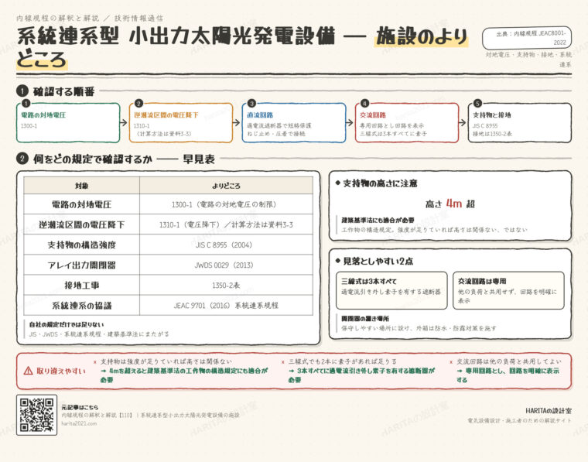Image resolution: width=588 pixels, height=462 pixels.
Task: Click the 接地工事 table cell
Action: [82, 286]
